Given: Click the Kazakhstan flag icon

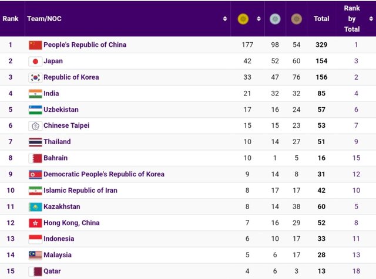Looking at the screenshot, I should (x=35, y=206).
